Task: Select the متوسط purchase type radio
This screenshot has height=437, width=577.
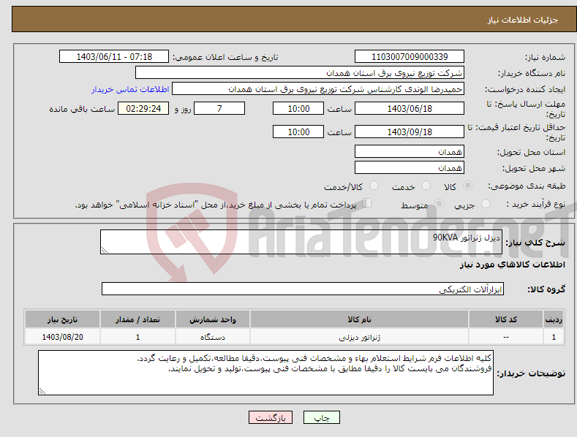Action: 439,203
